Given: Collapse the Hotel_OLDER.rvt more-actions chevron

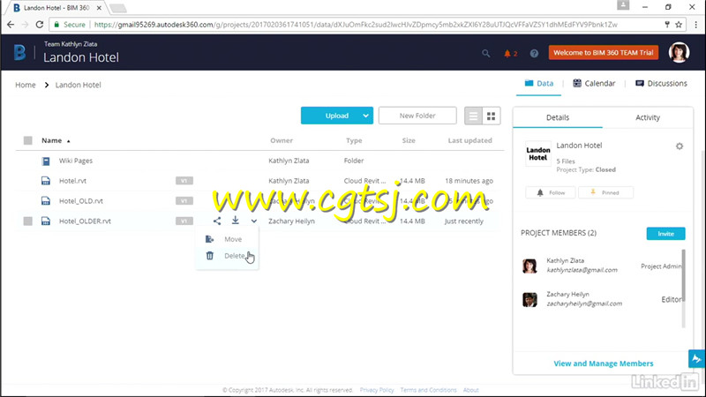Looking at the screenshot, I should click(254, 221).
